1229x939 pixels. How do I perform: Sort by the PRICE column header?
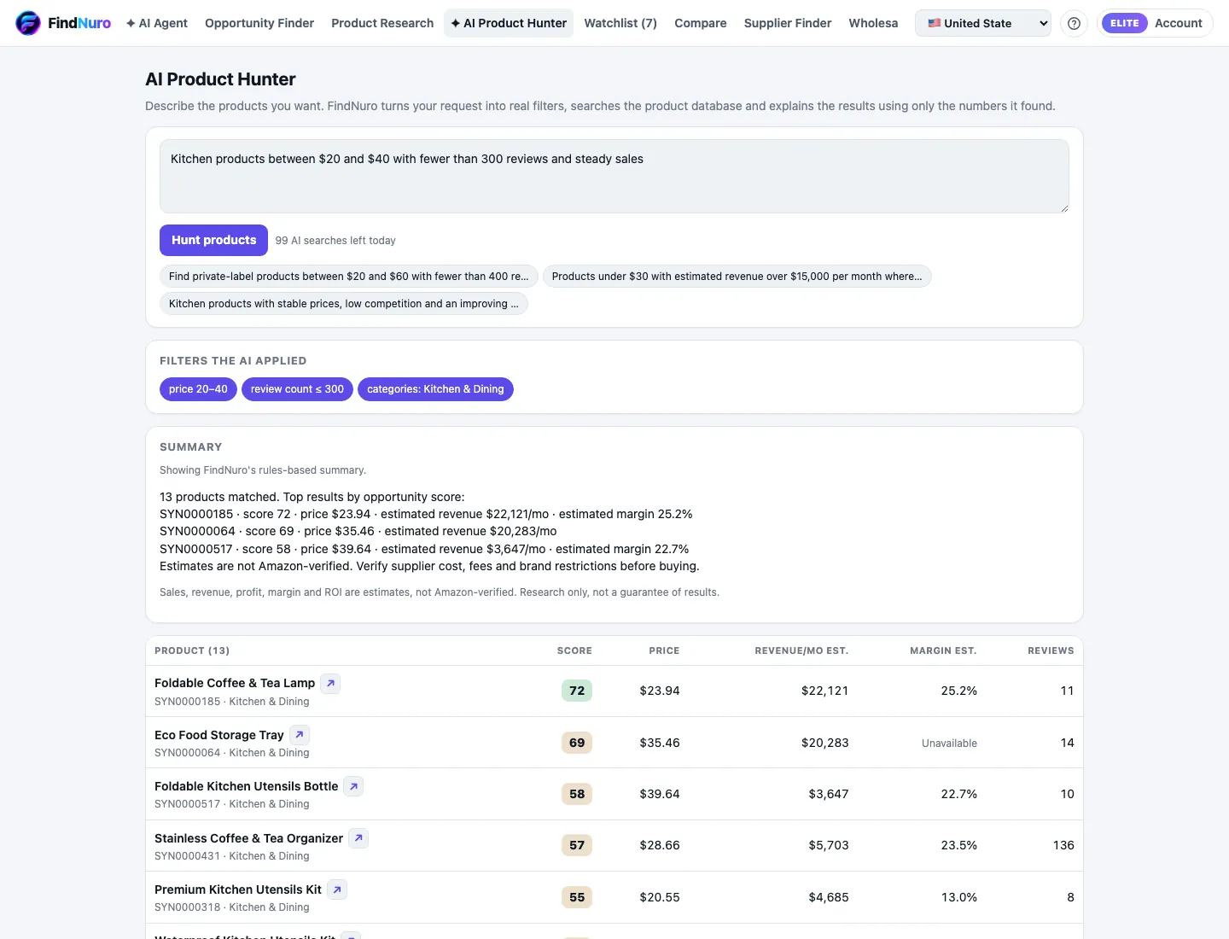coord(664,650)
